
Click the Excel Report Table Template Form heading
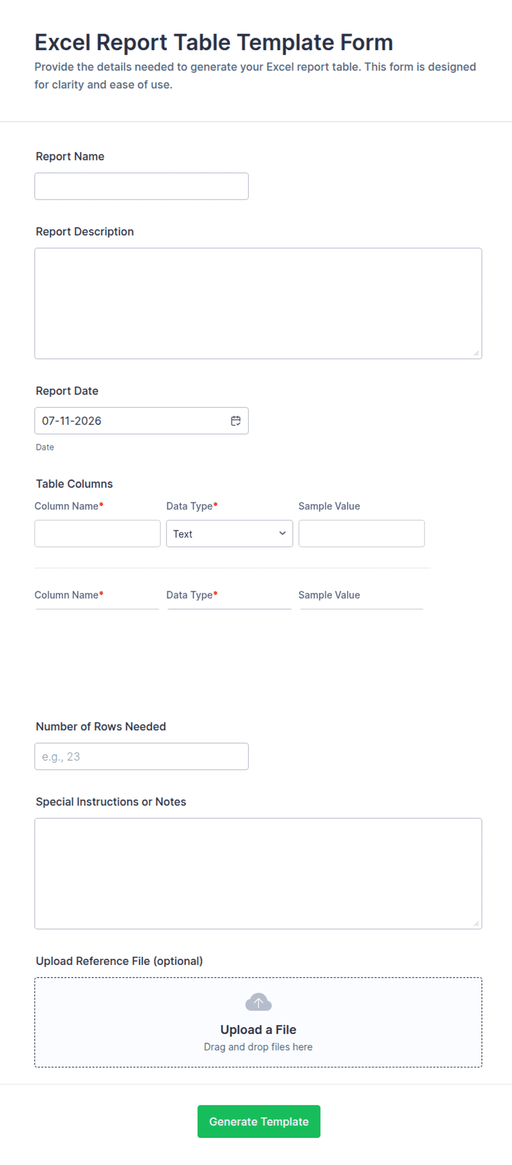pyautogui.click(x=214, y=42)
